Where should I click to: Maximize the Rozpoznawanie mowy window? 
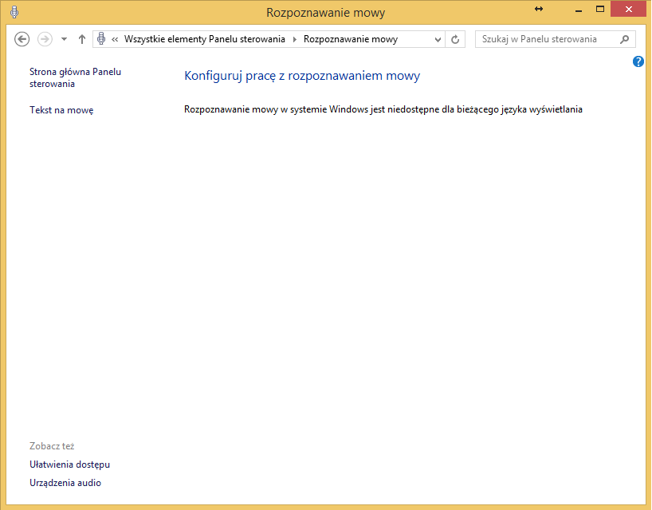(x=600, y=9)
